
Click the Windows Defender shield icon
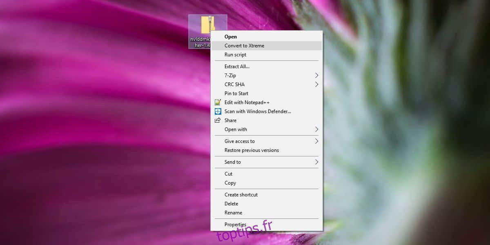tap(218, 111)
